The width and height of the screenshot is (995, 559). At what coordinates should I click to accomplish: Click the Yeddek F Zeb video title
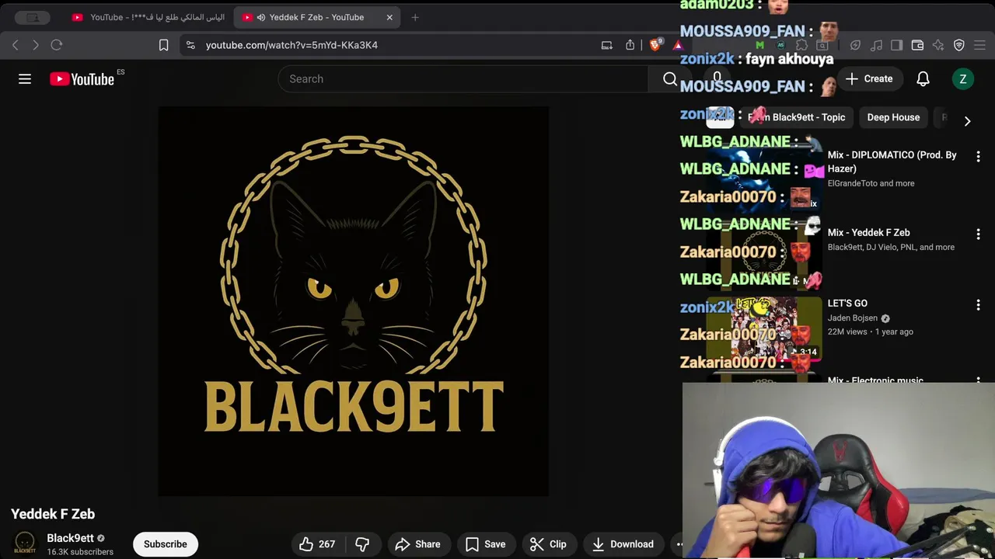pos(53,514)
